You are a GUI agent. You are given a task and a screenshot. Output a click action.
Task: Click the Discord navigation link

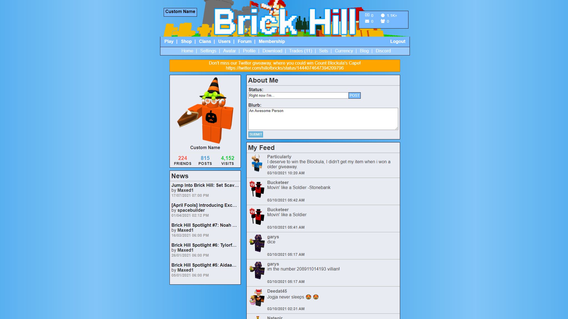[383, 51]
